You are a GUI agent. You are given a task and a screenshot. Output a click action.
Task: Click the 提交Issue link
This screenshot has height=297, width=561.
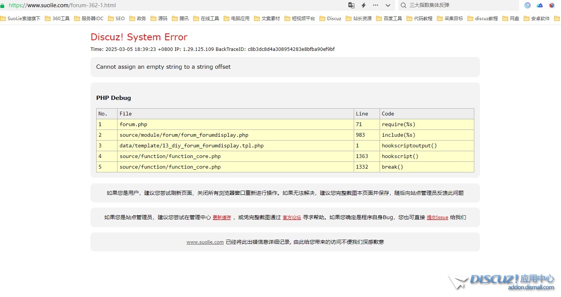pyautogui.click(x=437, y=218)
